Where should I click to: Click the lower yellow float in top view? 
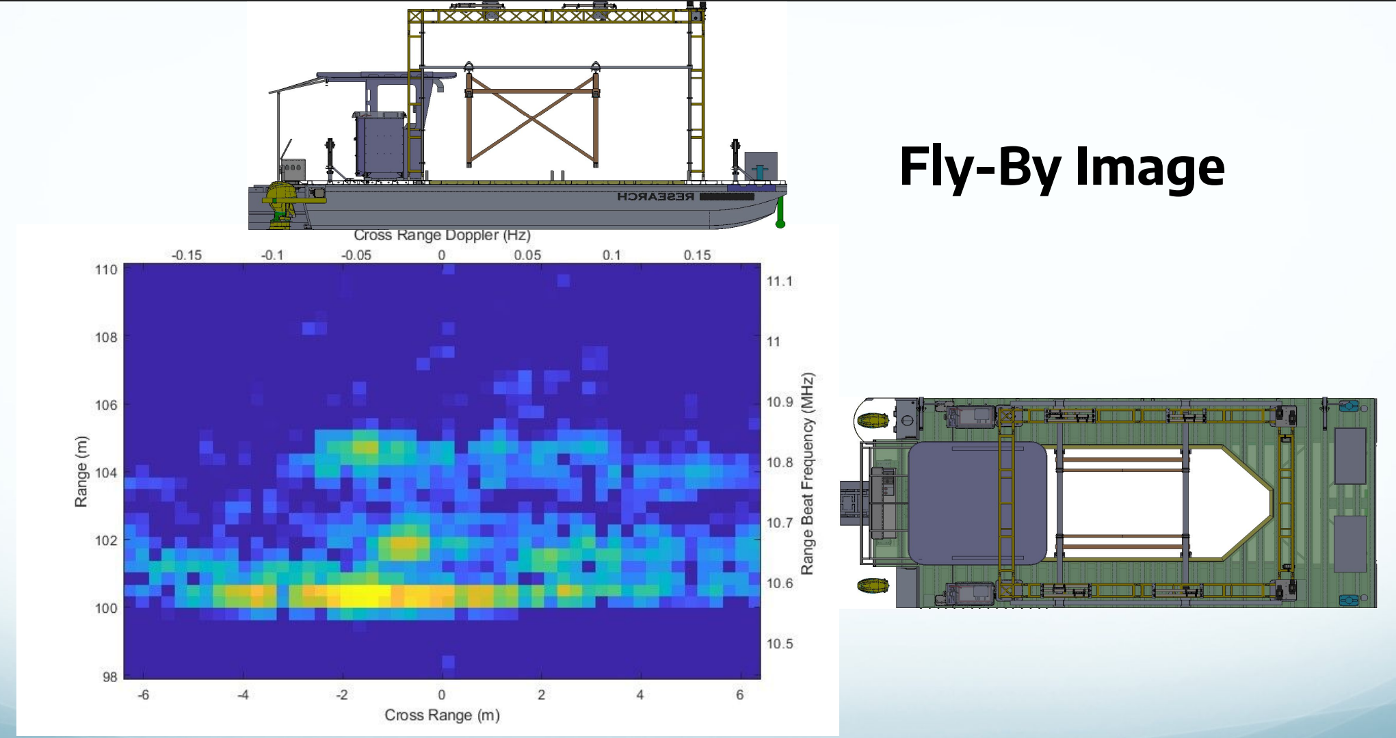872,585
